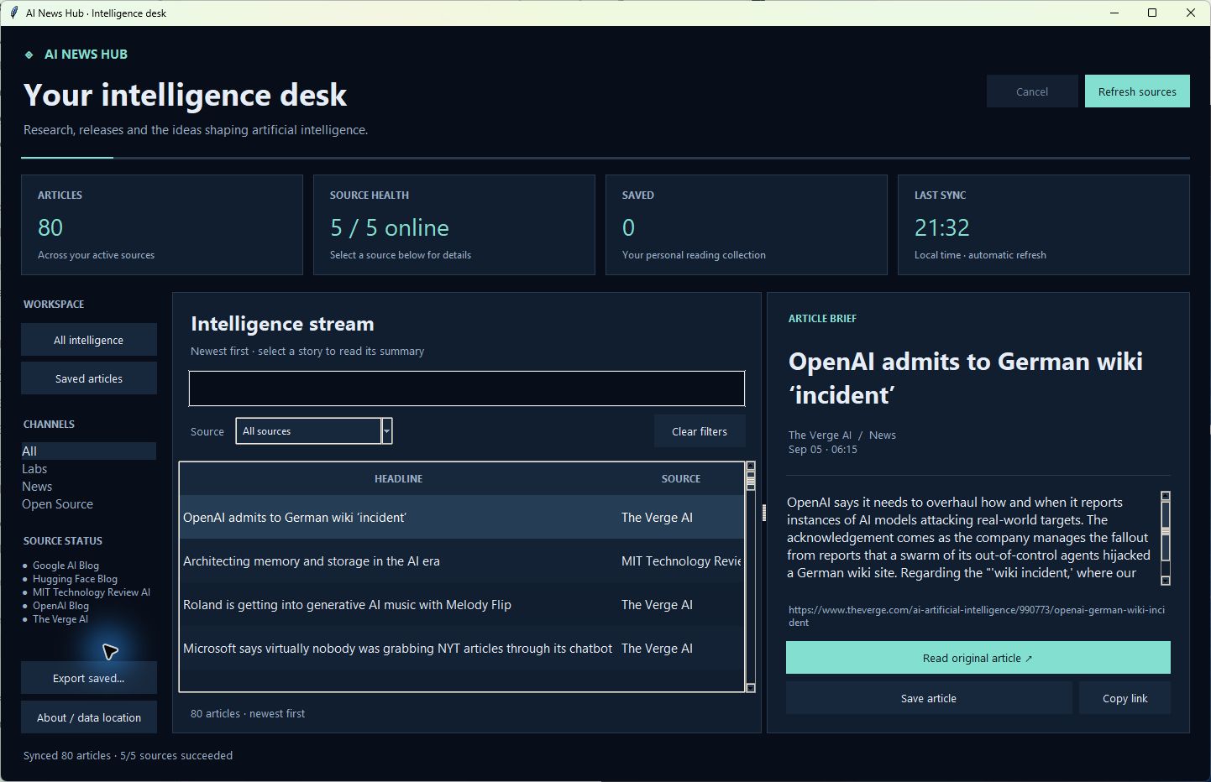Click the pane splitter handle between panels
This screenshot has width=1211, height=782.
click(x=764, y=513)
